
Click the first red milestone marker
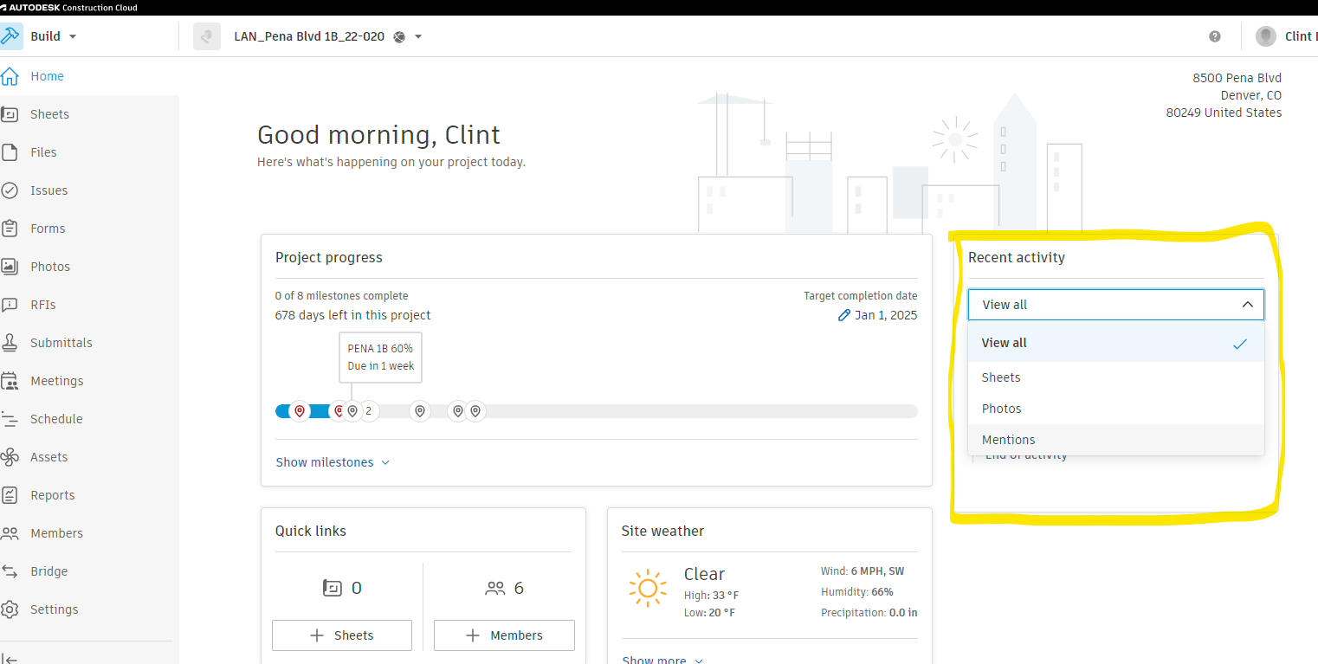pyautogui.click(x=300, y=411)
